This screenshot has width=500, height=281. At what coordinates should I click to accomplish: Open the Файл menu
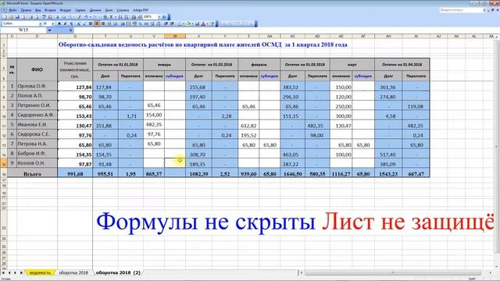coord(12,10)
